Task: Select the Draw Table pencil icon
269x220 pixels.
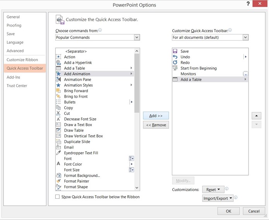Action: 58,130
